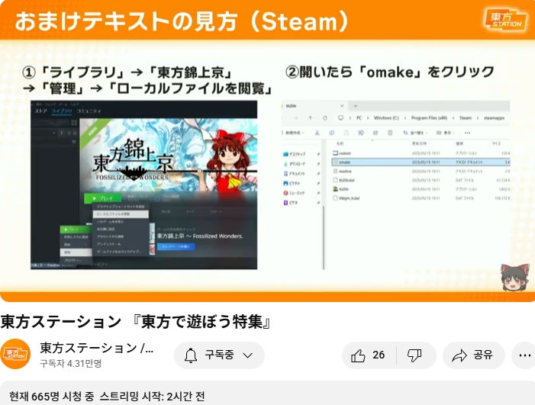
Task: Click the 구독자 4.31만명 subscriber count
Action: [x=71, y=363]
